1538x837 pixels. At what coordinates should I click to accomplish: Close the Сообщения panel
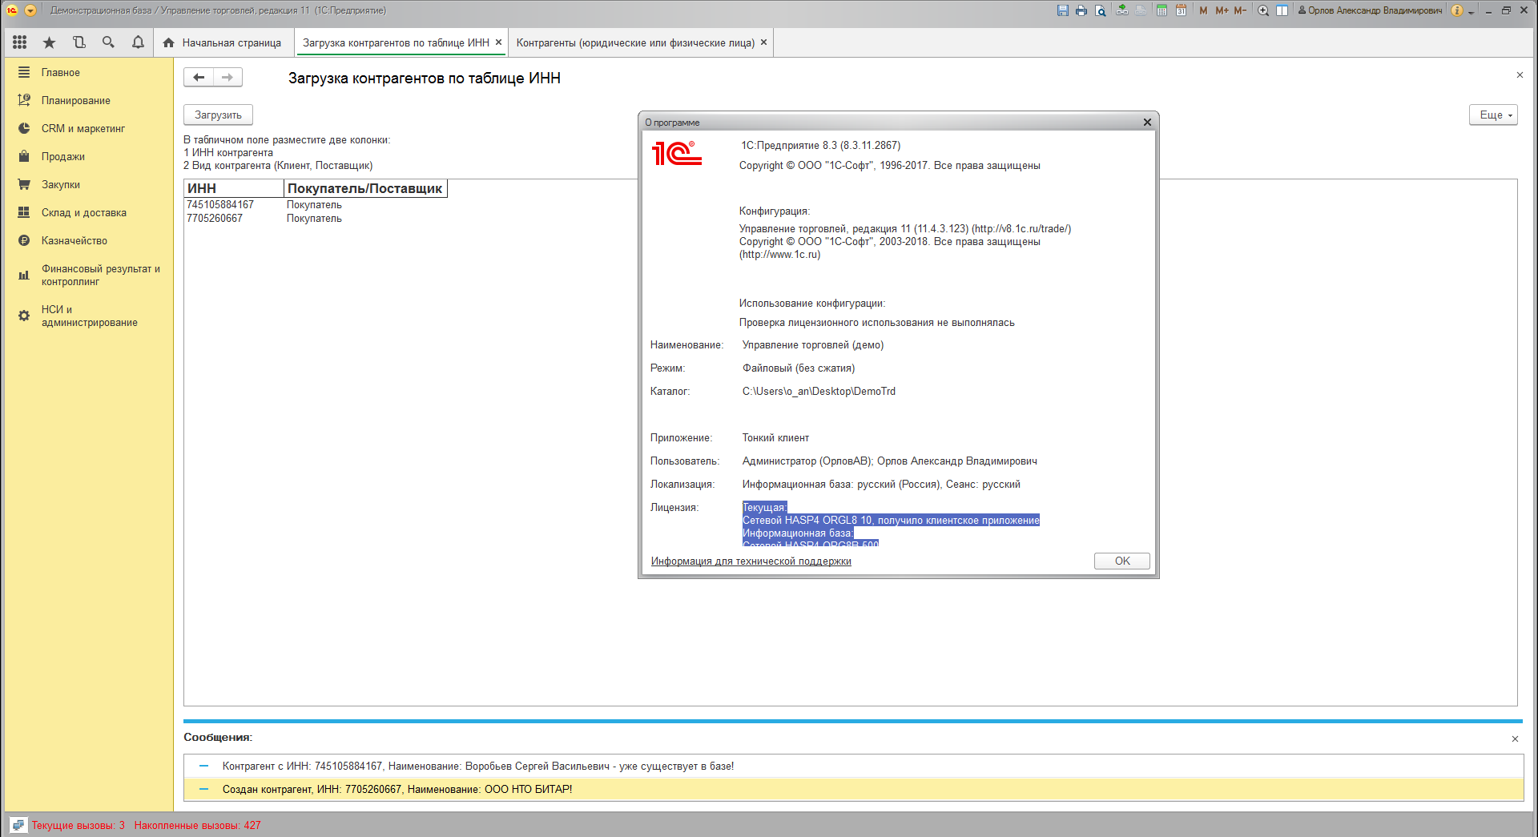click(x=1515, y=738)
